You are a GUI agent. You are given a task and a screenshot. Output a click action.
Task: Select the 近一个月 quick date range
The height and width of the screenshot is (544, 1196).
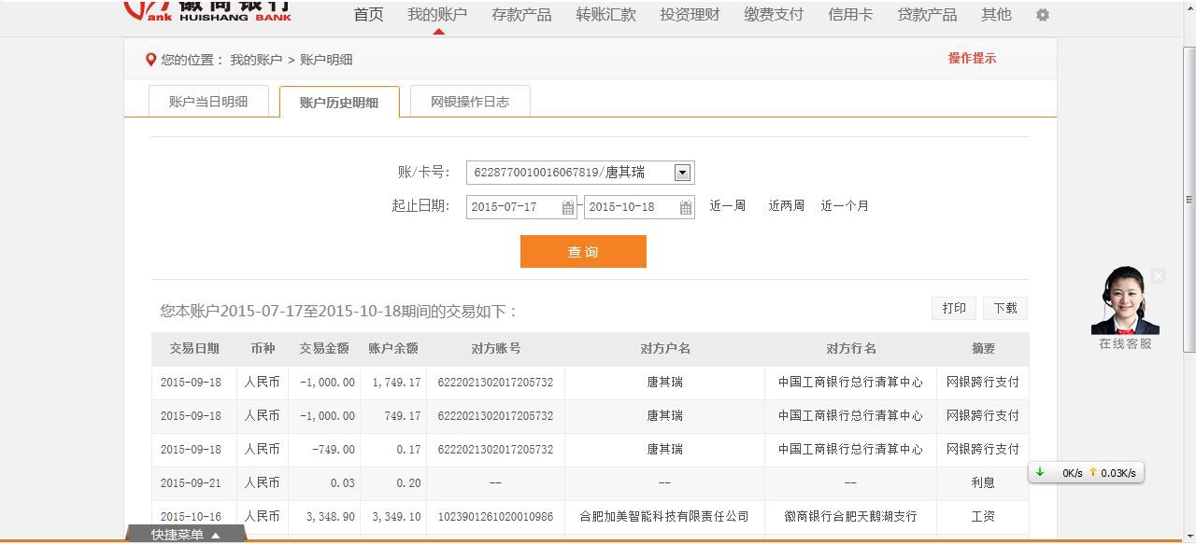[x=845, y=206]
